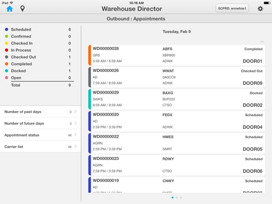This screenshot has width=272, height=204.
Task: Filter by Scheduled status label
Action: click(x=21, y=29)
